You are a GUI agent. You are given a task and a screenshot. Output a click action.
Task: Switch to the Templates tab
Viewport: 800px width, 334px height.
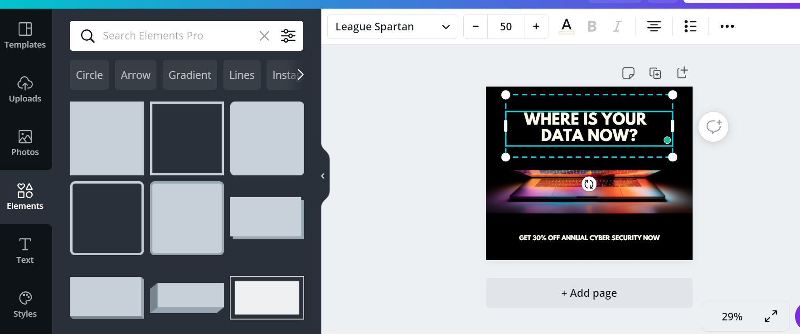25,35
